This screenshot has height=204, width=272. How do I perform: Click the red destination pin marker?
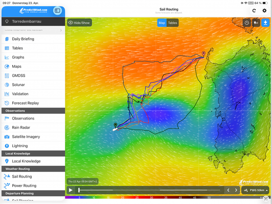click(204, 54)
